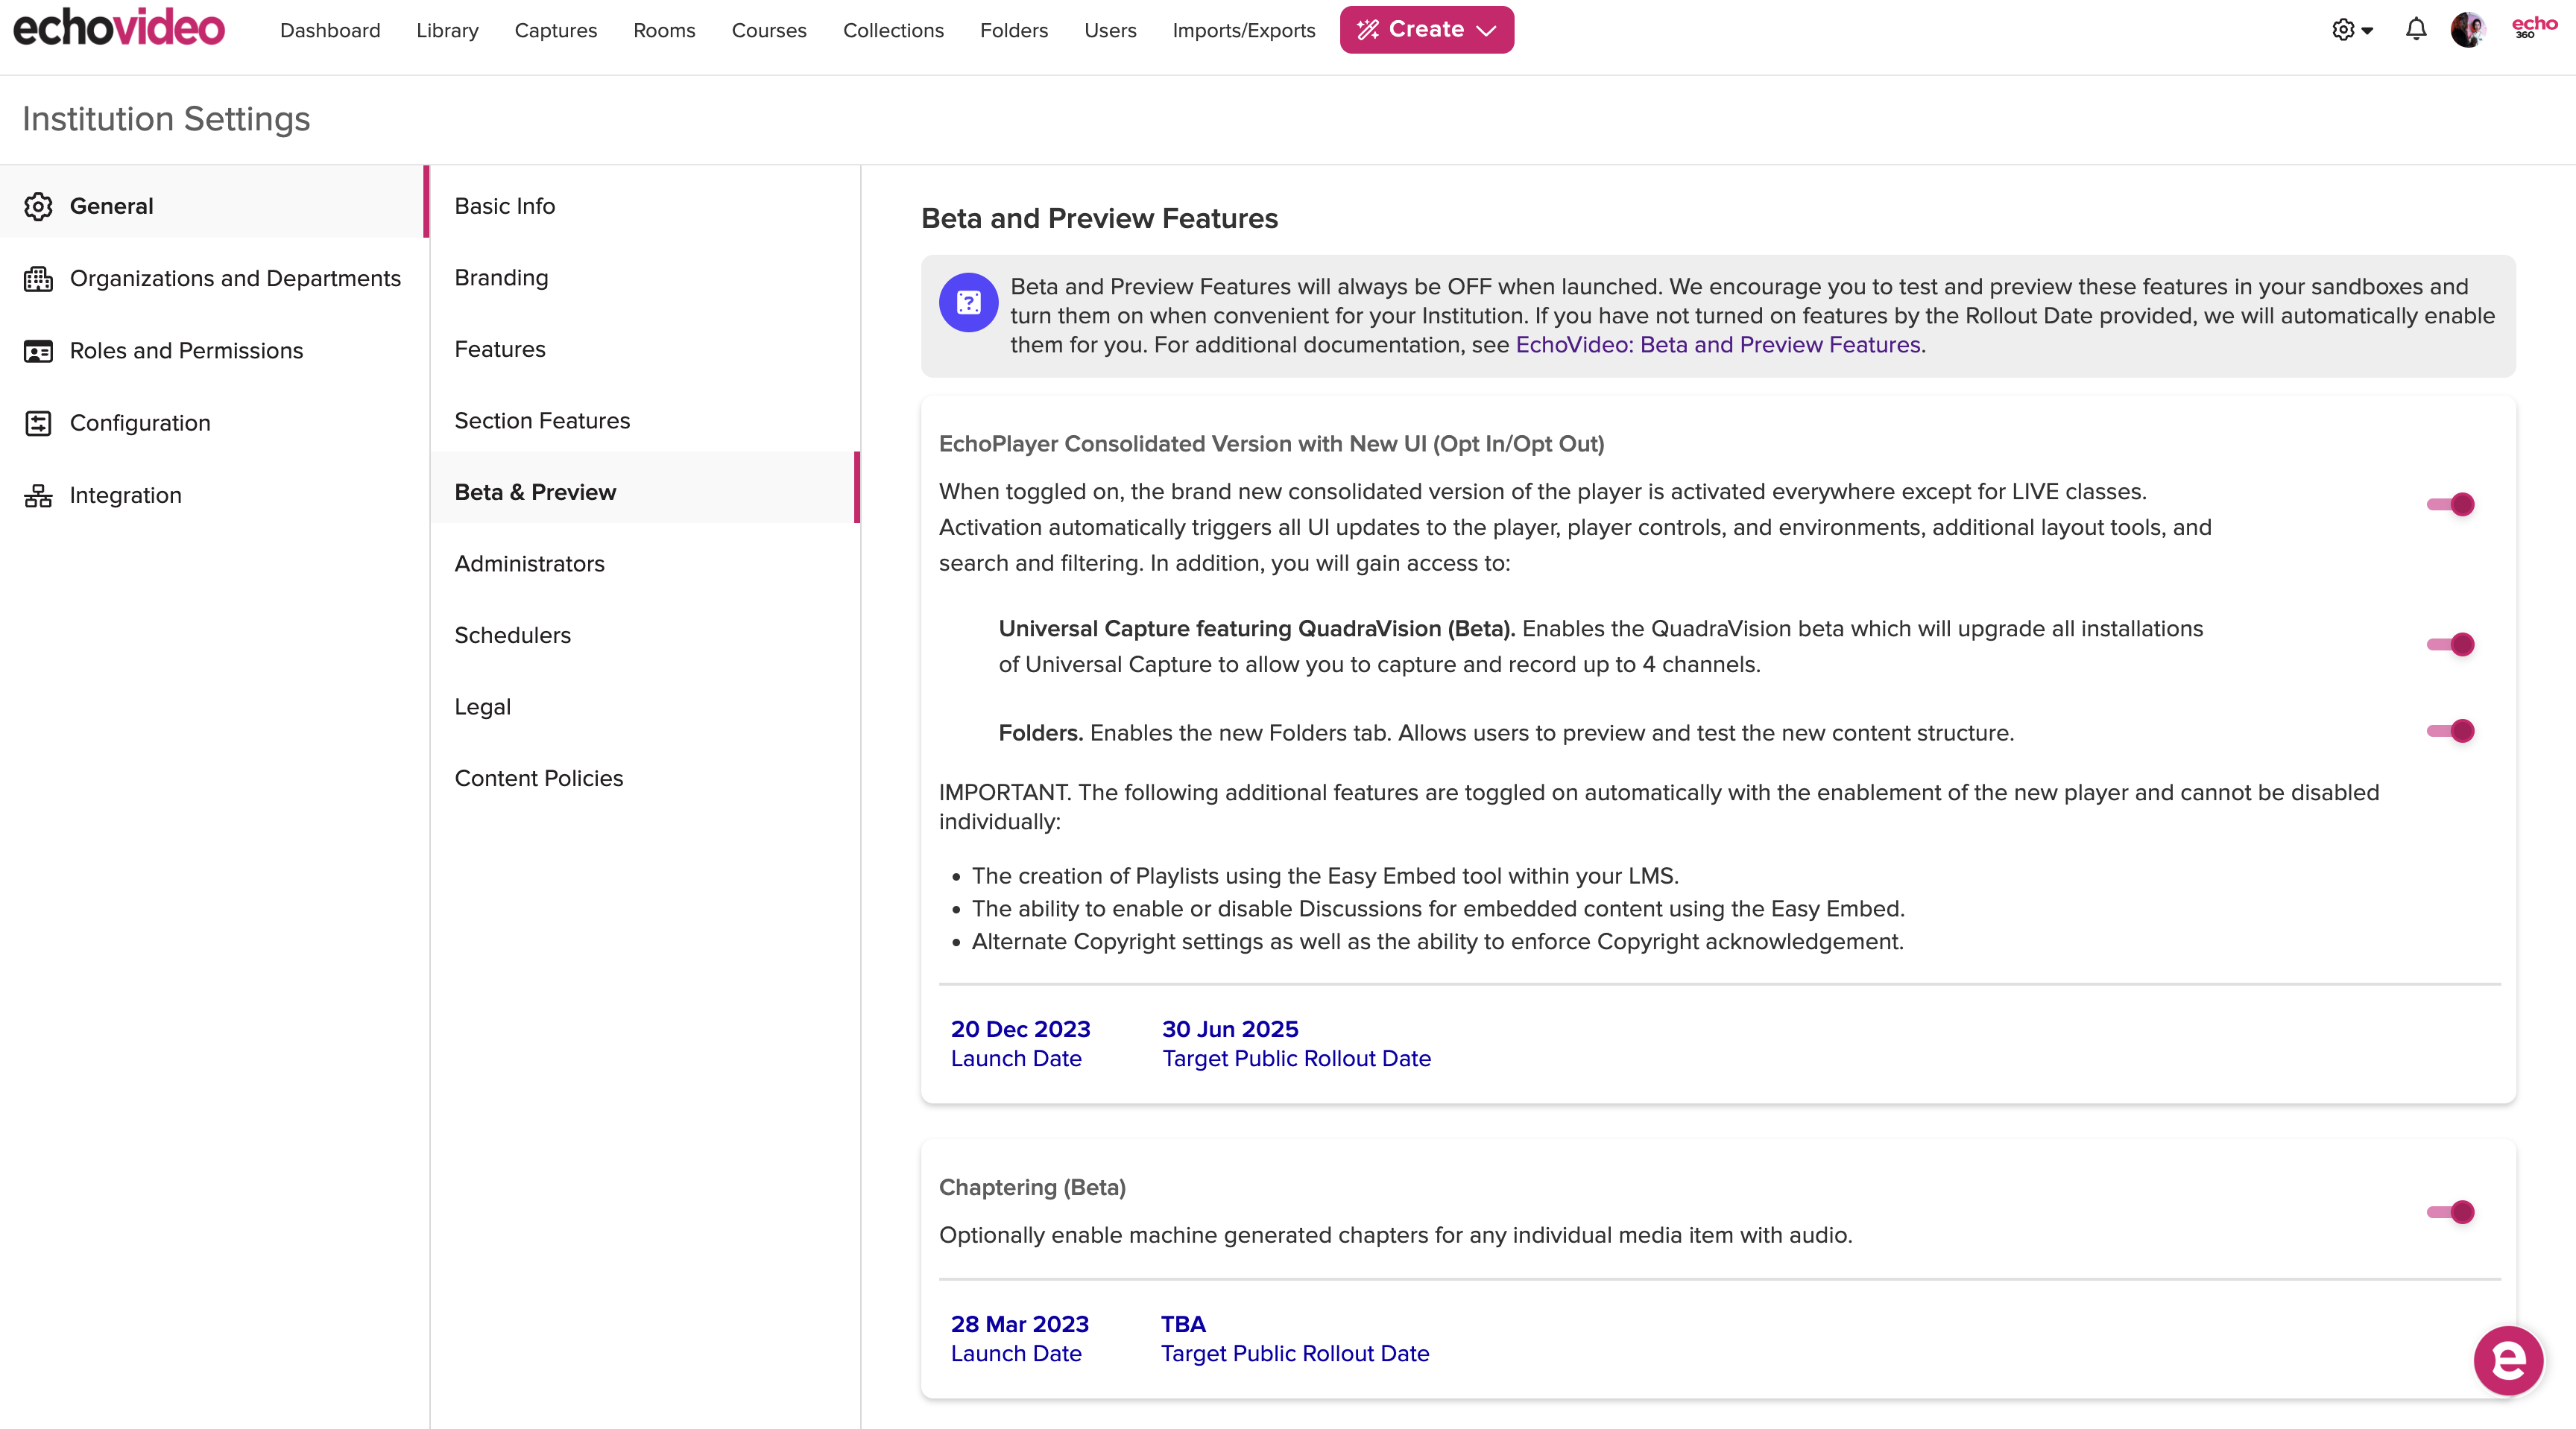Click the echo360 logo in top right

tap(2535, 27)
